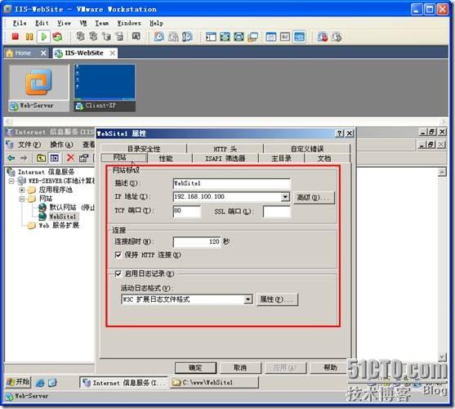Click the Cancel button in dialog
The height and width of the screenshot is (409, 455).
[x=240, y=368]
